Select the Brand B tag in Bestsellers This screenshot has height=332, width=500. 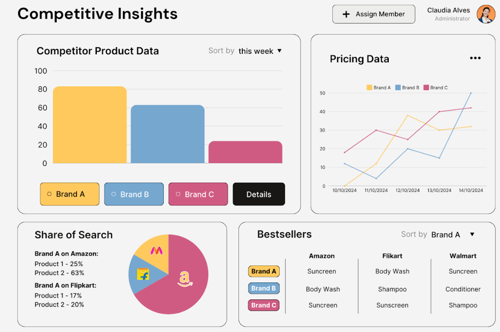point(264,288)
